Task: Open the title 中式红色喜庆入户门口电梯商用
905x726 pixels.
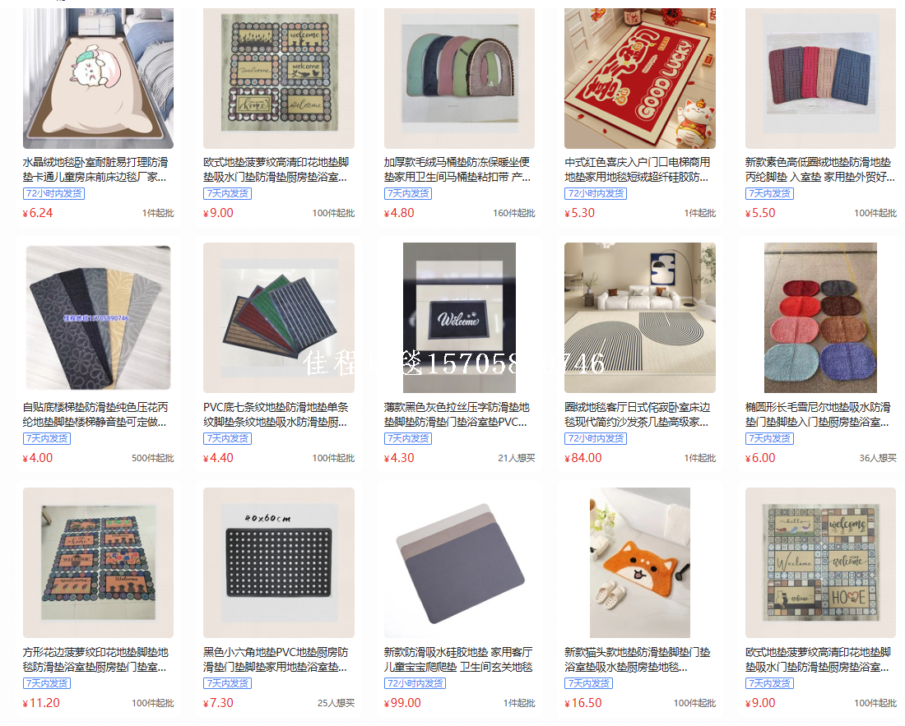Action: click(x=637, y=163)
